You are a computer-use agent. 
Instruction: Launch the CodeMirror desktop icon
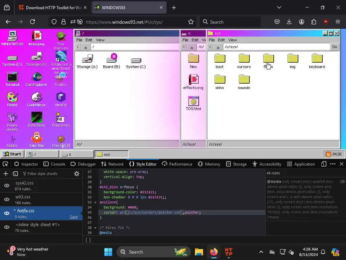(x=36, y=100)
